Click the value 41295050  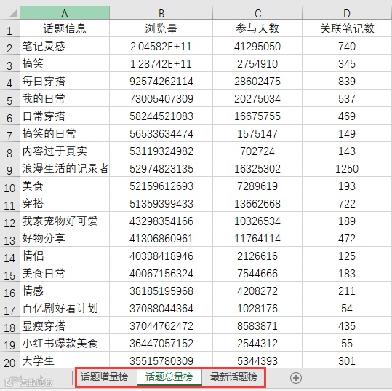point(257,47)
